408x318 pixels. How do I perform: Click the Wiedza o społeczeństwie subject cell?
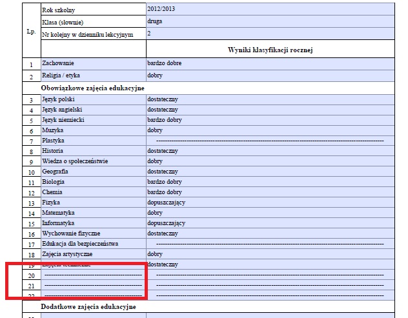pos(94,161)
